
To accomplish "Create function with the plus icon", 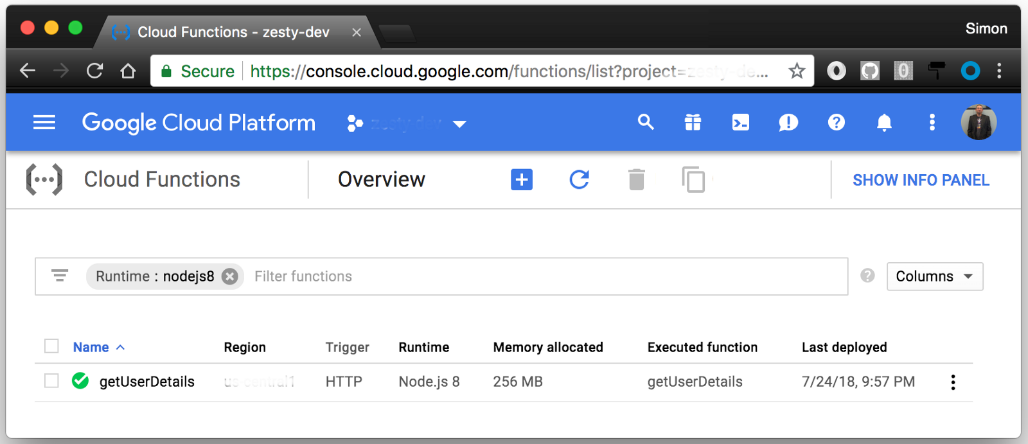I will [522, 179].
